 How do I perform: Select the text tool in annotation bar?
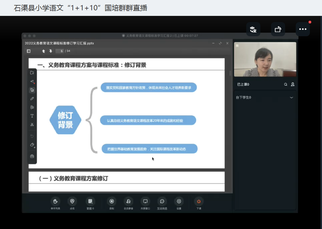pyautogui.click(x=32, y=116)
